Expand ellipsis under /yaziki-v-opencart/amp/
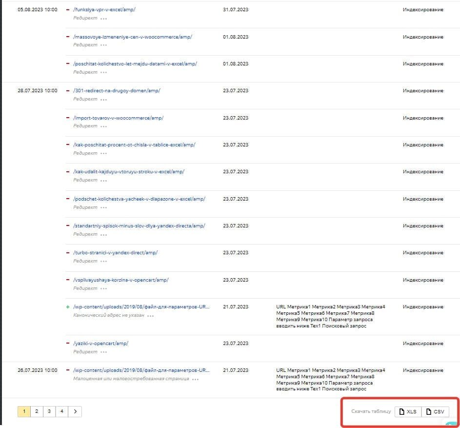The width and height of the screenshot is (460, 428). [x=103, y=352]
